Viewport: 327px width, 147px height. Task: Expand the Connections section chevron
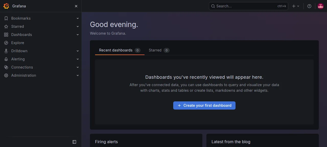[78, 67]
